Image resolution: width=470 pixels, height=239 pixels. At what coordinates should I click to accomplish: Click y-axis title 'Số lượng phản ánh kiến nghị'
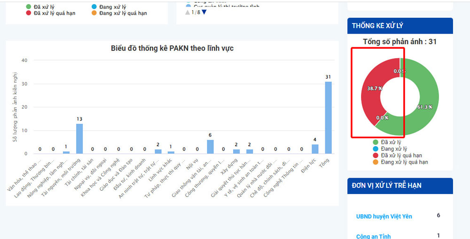15,107
